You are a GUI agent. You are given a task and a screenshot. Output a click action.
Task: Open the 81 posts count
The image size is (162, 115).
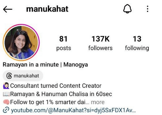[64, 43]
